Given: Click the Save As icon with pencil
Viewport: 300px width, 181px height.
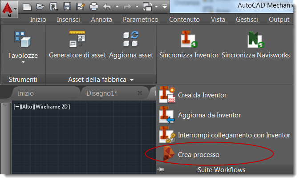Looking at the screenshot, I should pyautogui.click(x=81, y=7).
